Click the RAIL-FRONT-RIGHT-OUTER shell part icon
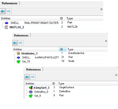 pos(7,23)
